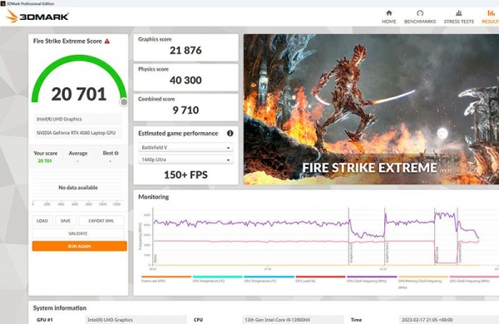Viewport: 499px width, 324px height.
Task: Click the VALIDATE button
Action: [x=78, y=233]
